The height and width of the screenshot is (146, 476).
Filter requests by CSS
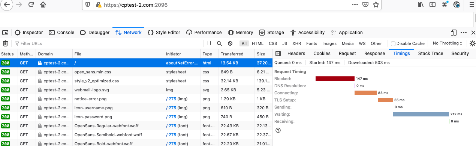point(273,43)
